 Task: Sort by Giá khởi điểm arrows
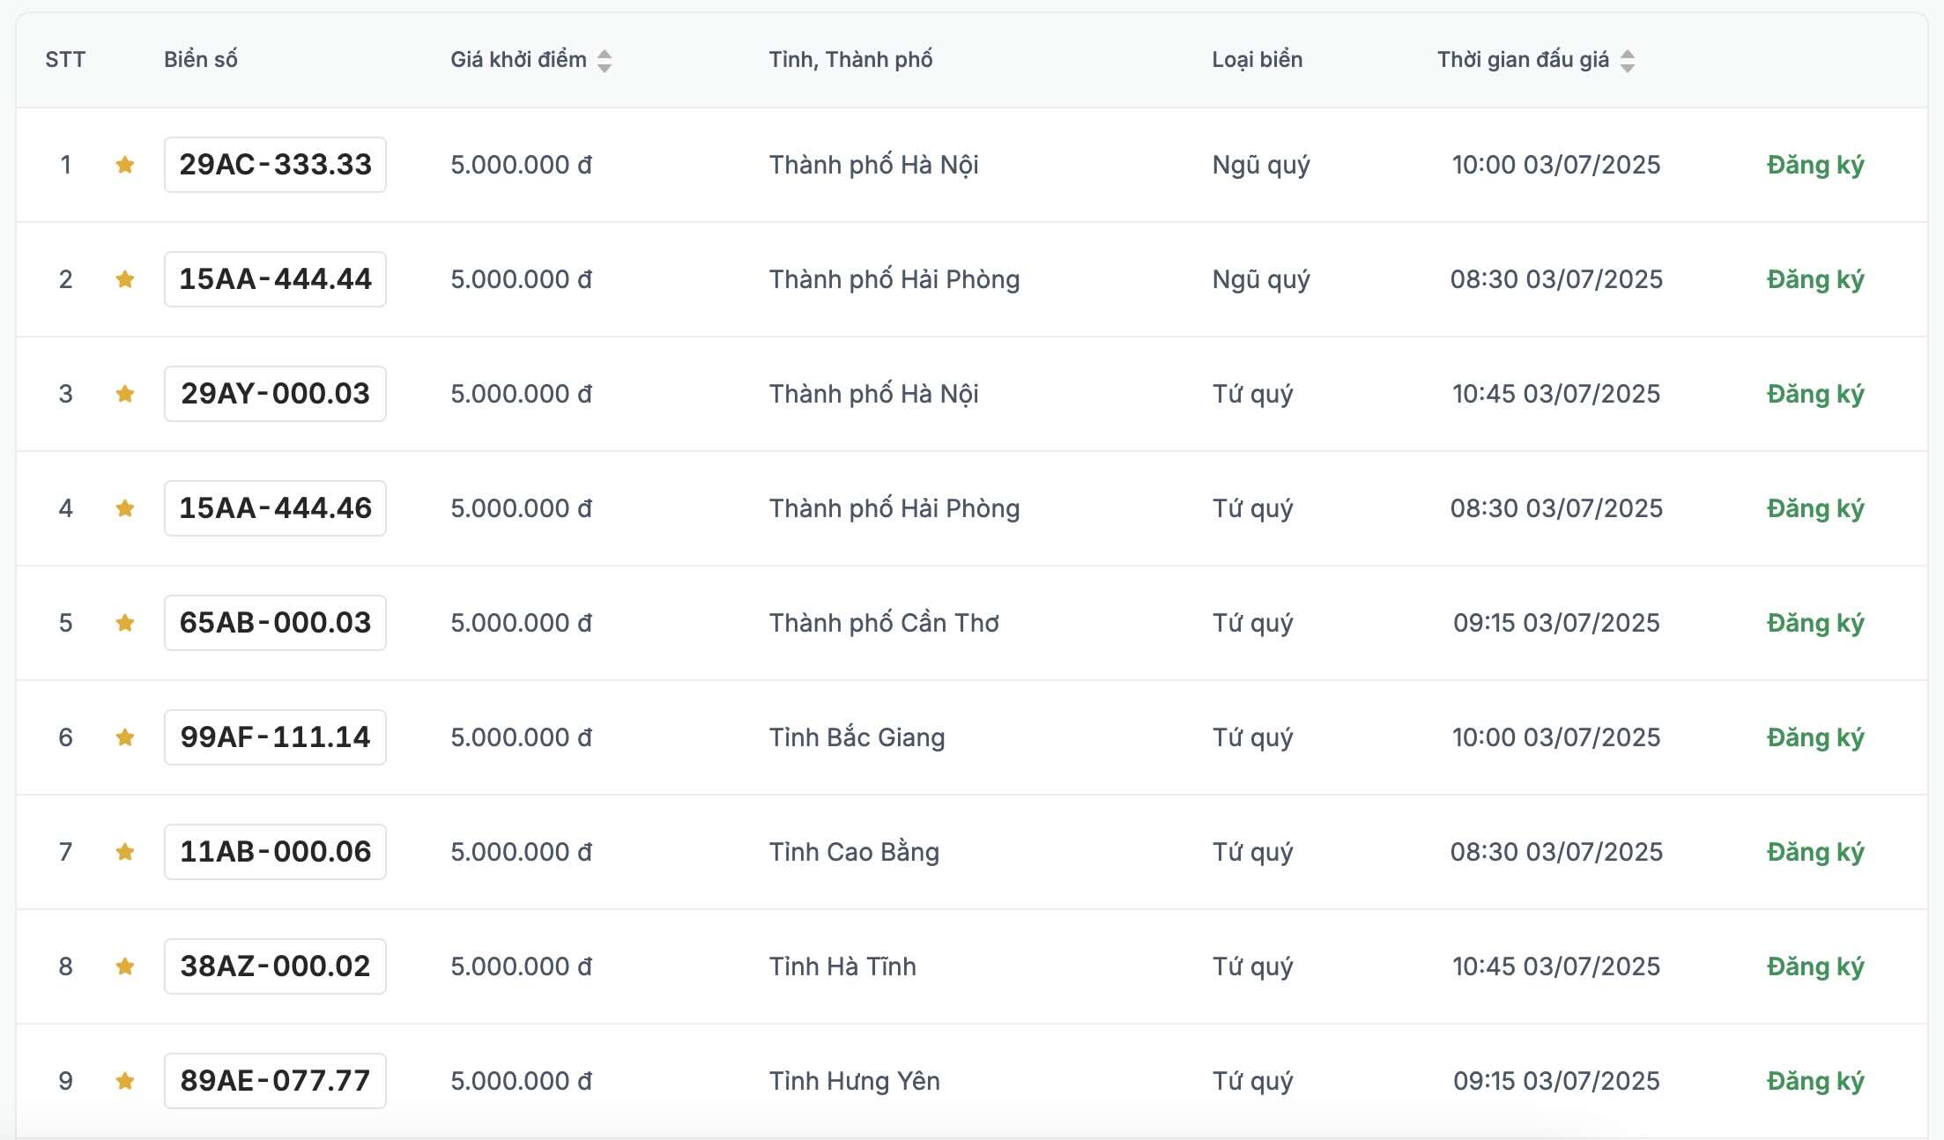tap(605, 61)
